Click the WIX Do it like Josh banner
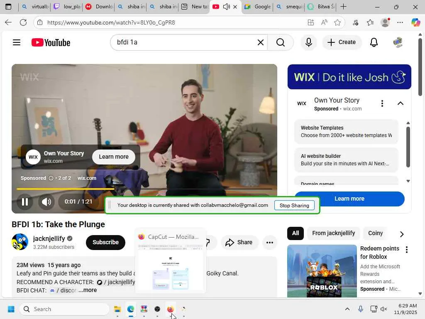The width and height of the screenshot is (425, 319). (x=349, y=77)
